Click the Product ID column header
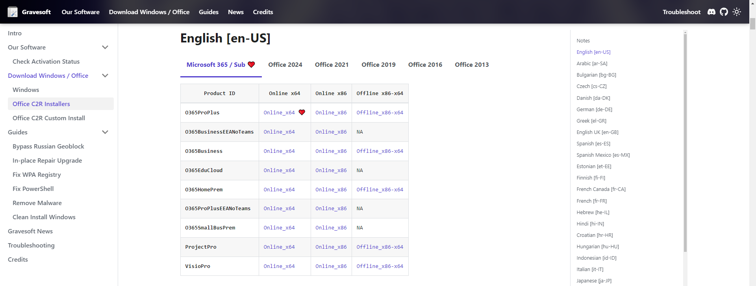 [219, 93]
